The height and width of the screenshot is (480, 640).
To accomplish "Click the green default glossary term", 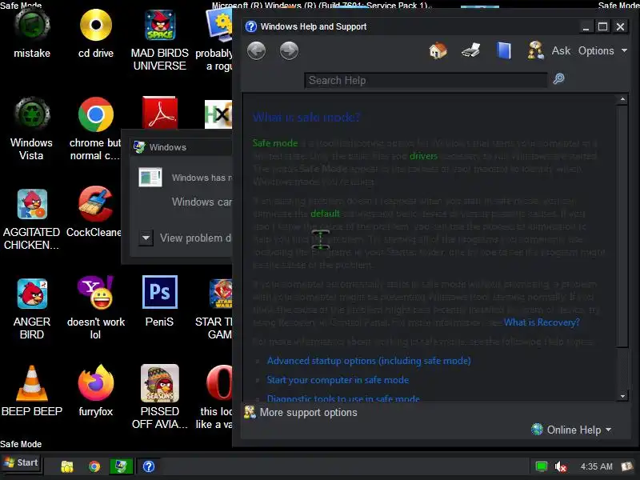I will (x=325, y=214).
